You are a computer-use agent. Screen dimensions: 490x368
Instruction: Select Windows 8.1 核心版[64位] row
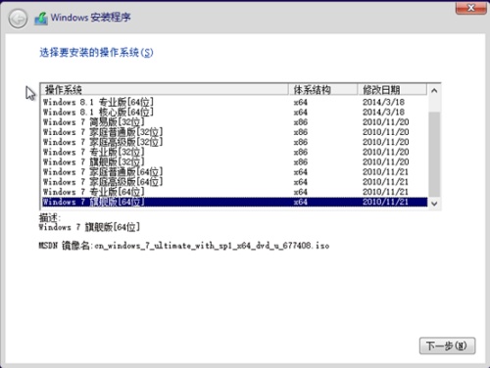click(x=234, y=112)
